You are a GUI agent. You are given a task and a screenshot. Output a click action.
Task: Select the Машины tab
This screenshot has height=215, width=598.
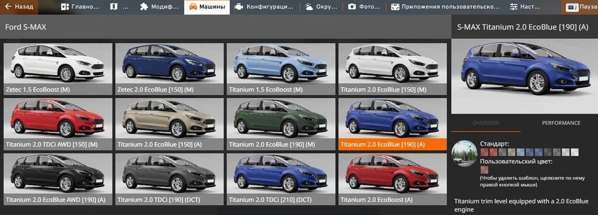207,7
